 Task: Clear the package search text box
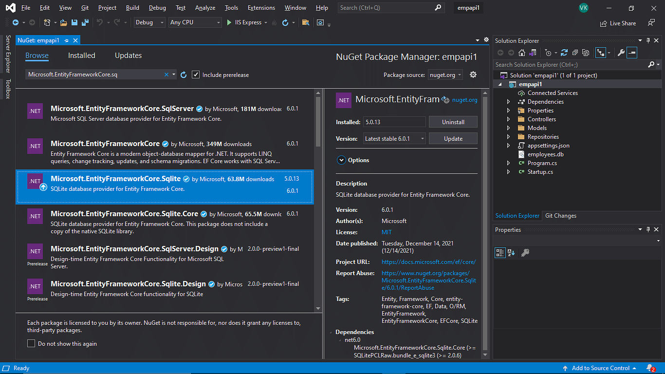(x=166, y=75)
